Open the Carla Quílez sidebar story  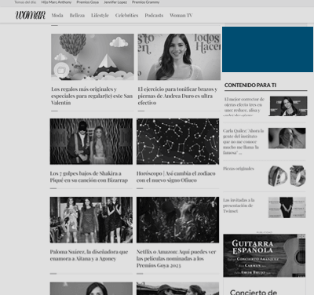click(x=243, y=141)
